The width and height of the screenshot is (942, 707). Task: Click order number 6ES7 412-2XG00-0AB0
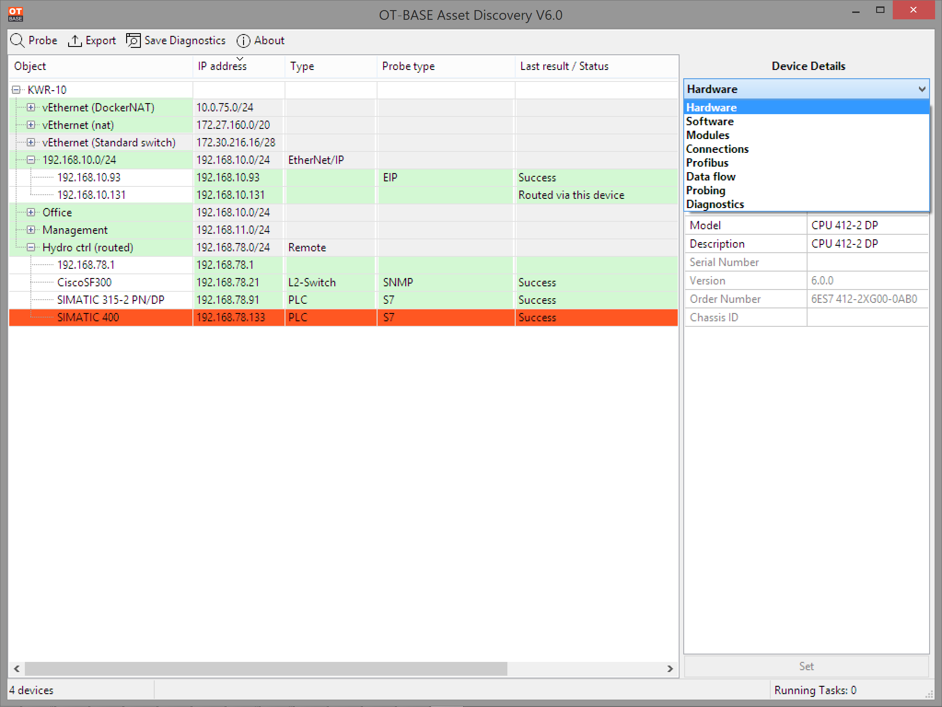(x=867, y=299)
